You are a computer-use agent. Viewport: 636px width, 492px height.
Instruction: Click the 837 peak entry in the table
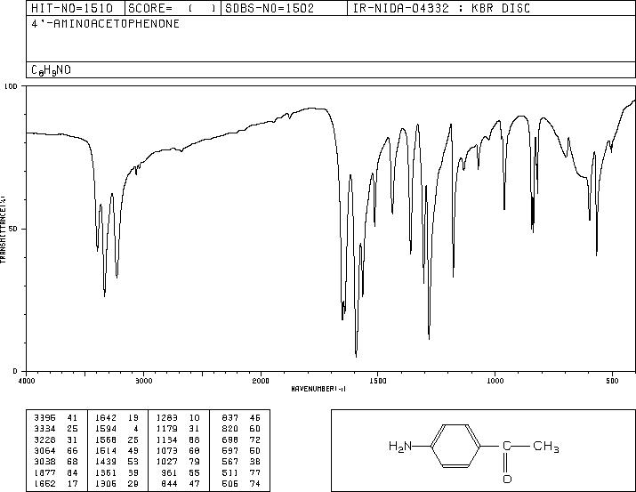click(241, 418)
